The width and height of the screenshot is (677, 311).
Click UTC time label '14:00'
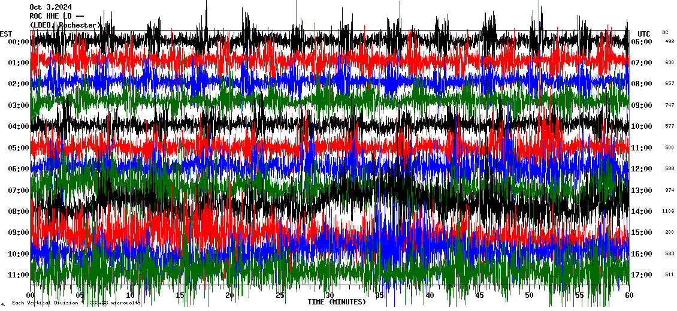tap(642, 211)
